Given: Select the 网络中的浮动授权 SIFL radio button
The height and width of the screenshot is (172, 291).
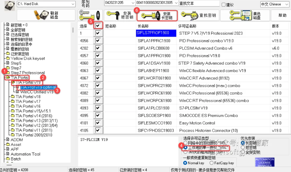Looking at the screenshot, I should point(185,143).
